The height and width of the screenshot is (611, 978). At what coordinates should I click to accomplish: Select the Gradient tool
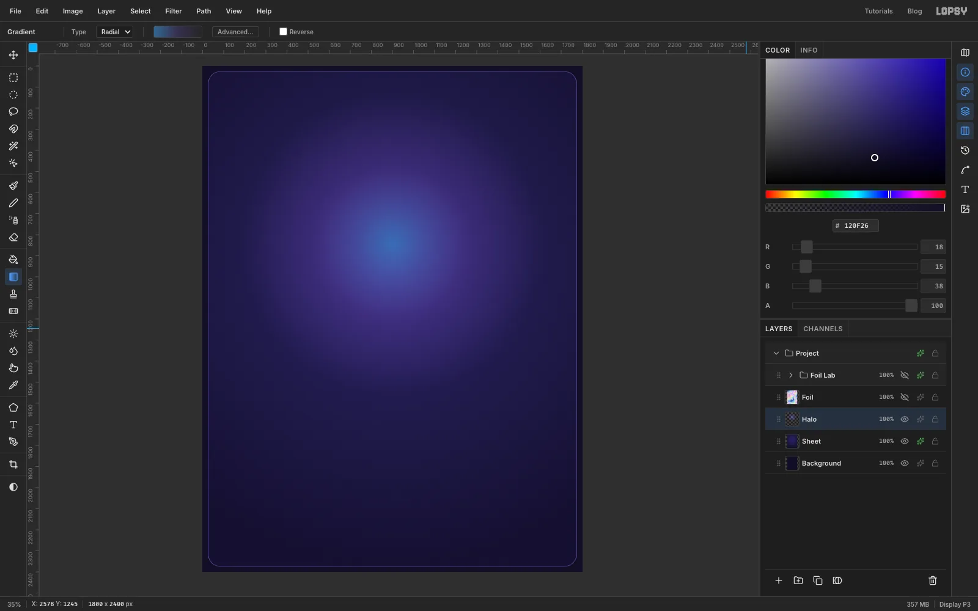point(13,277)
